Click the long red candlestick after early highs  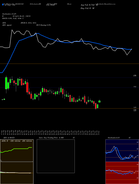(27, 87)
